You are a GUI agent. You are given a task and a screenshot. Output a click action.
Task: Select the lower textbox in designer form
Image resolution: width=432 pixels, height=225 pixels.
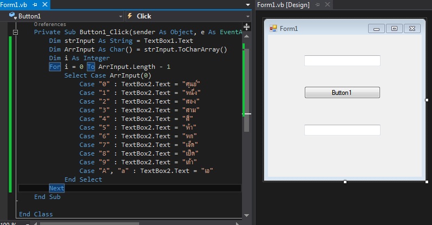click(x=342, y=130)
